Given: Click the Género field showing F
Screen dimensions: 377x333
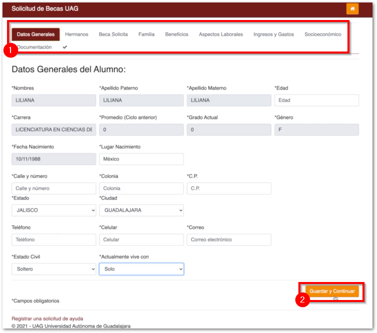Looking at the screenshot, I should click(316, 129).
